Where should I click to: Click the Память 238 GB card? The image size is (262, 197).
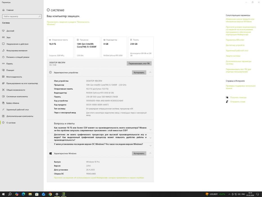point(141,47)
